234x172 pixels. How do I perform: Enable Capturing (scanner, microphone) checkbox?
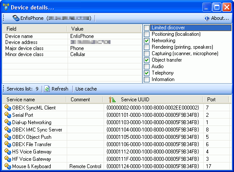147,53
